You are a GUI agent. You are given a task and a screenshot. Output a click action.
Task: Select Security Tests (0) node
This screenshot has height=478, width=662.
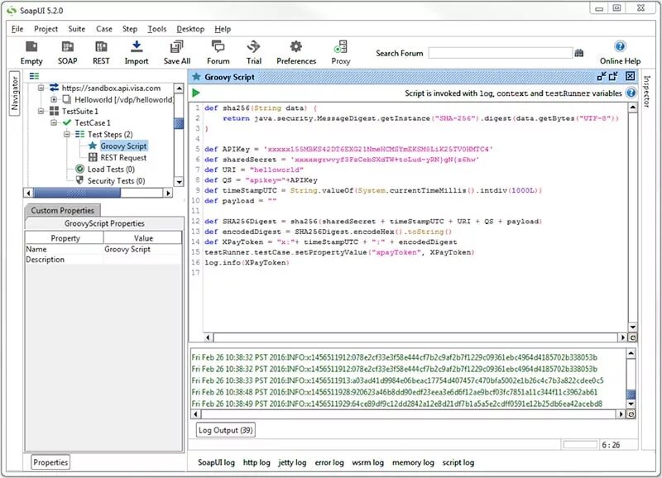click(x=116, y=181)
